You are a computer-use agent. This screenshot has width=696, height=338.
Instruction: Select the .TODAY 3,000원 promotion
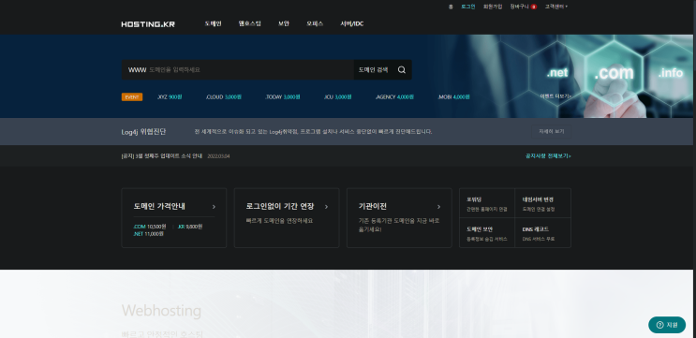[x=282, y=96]
